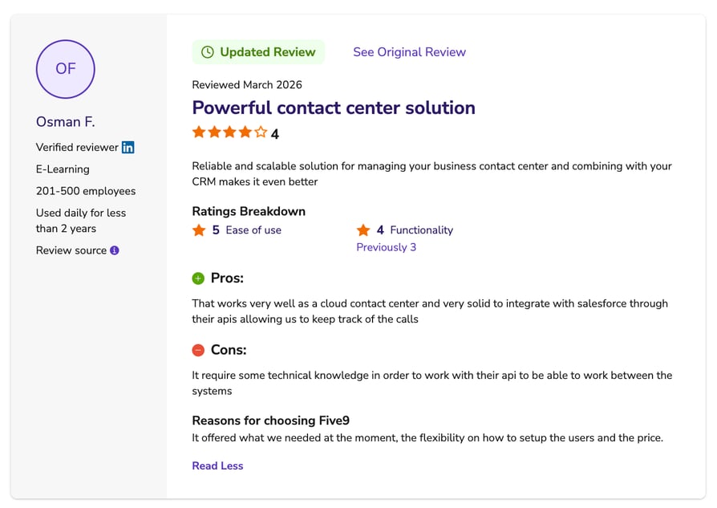Screen dimensions: 717x508
Task: Click the Ease of use star icon
Action: click(x=199, y=230)
